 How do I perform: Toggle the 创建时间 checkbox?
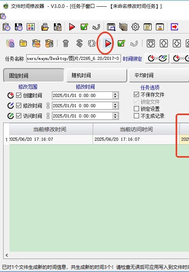[x=19, y=95]
